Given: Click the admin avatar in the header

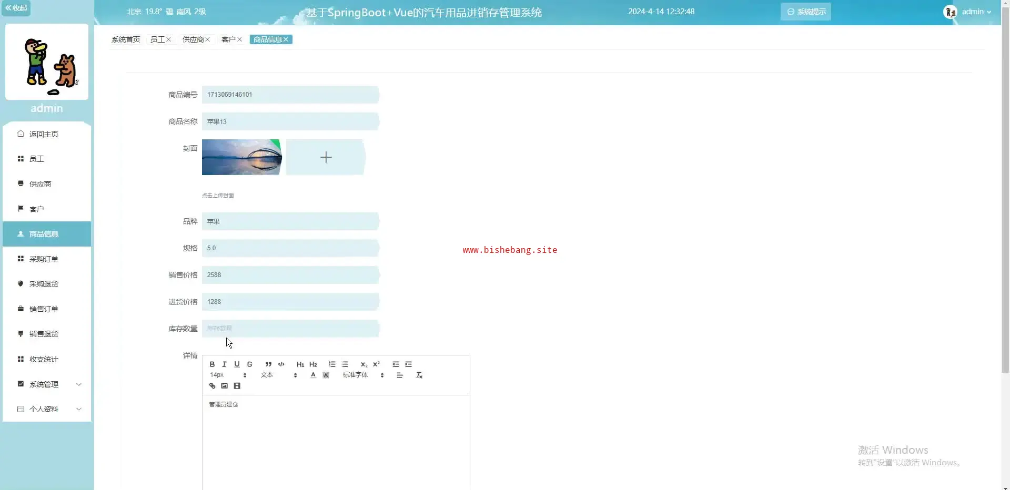Looking at the screenshot, I should point(950,12).
